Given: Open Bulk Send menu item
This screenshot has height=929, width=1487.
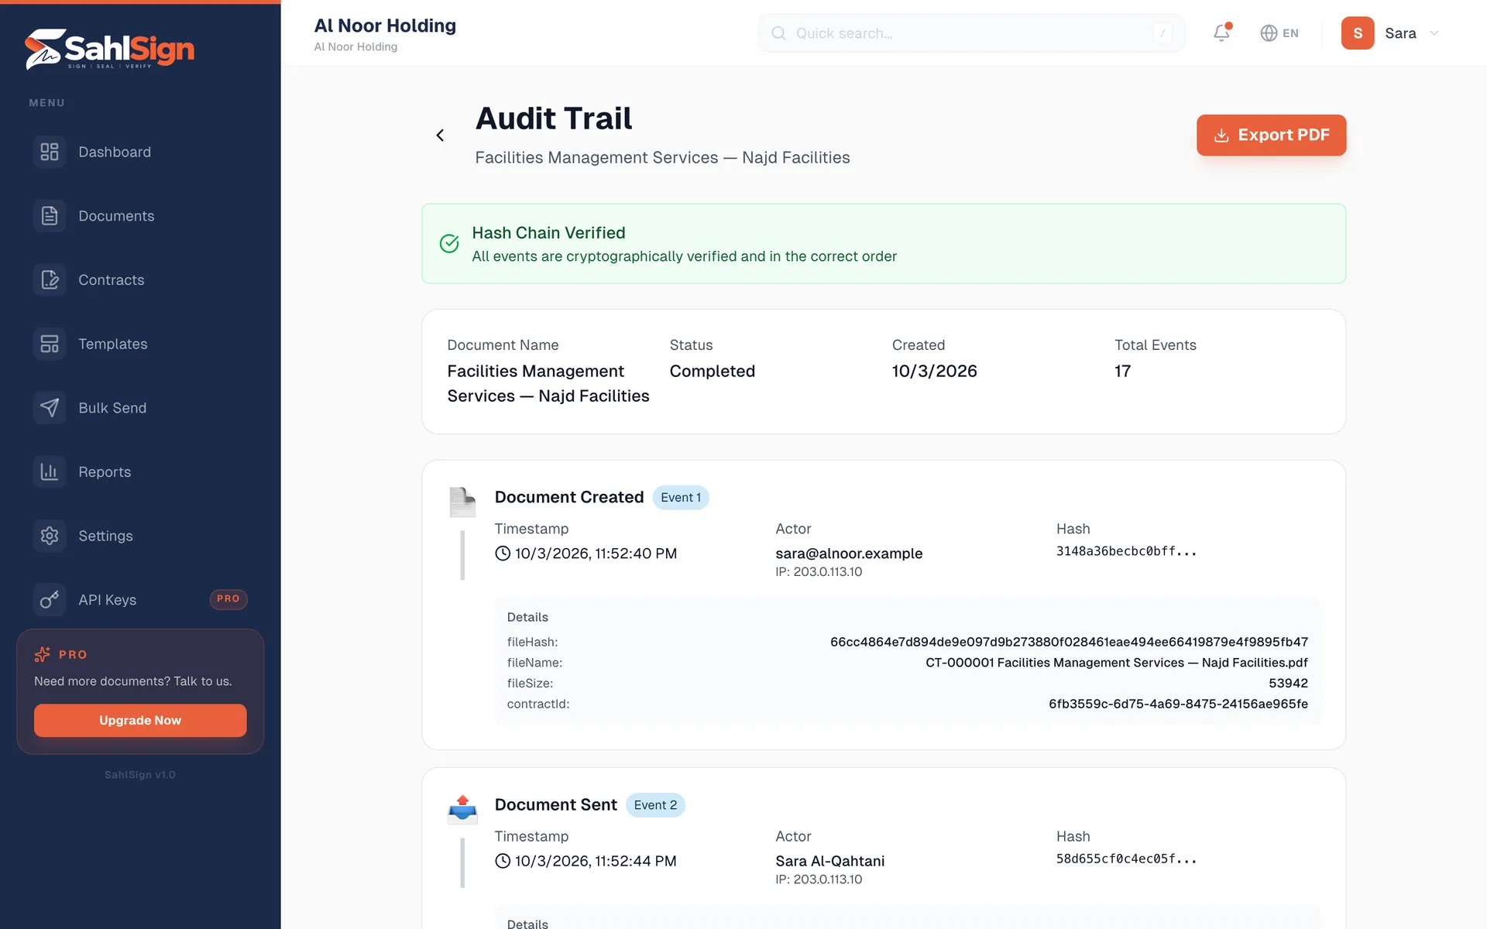Looking at the screenshot, I should (140, 408).
